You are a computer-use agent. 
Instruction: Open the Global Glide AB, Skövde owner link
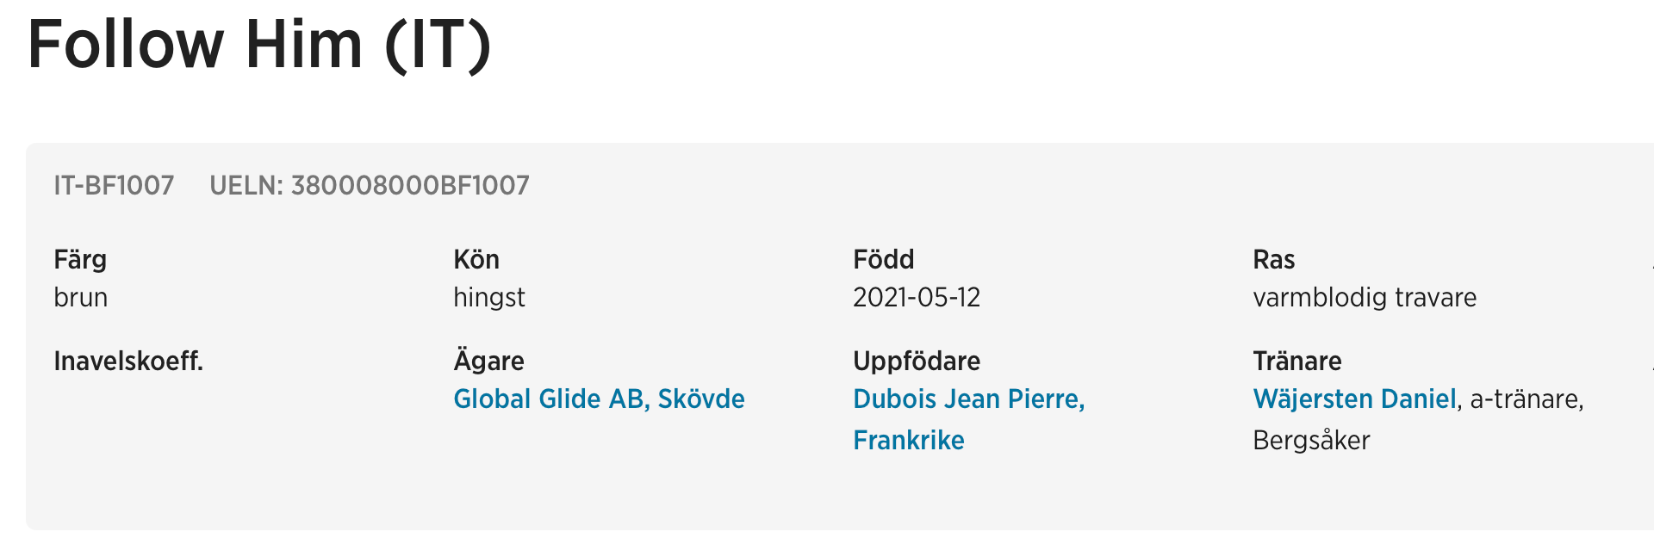[599, 399]
